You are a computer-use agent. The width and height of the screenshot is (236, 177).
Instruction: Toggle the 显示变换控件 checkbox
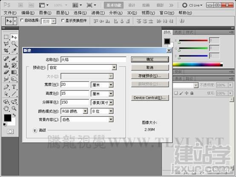click(63, 20)
